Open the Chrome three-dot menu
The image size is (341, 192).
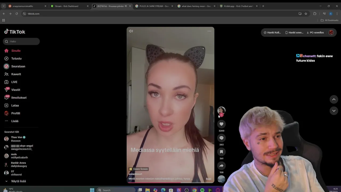(337, 14)
